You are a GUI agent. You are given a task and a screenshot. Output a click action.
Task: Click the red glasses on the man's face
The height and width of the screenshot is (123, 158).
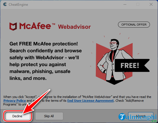tap(113, 43)
